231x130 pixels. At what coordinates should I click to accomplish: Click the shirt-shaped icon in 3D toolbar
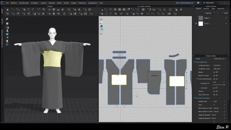pos(62,10)
